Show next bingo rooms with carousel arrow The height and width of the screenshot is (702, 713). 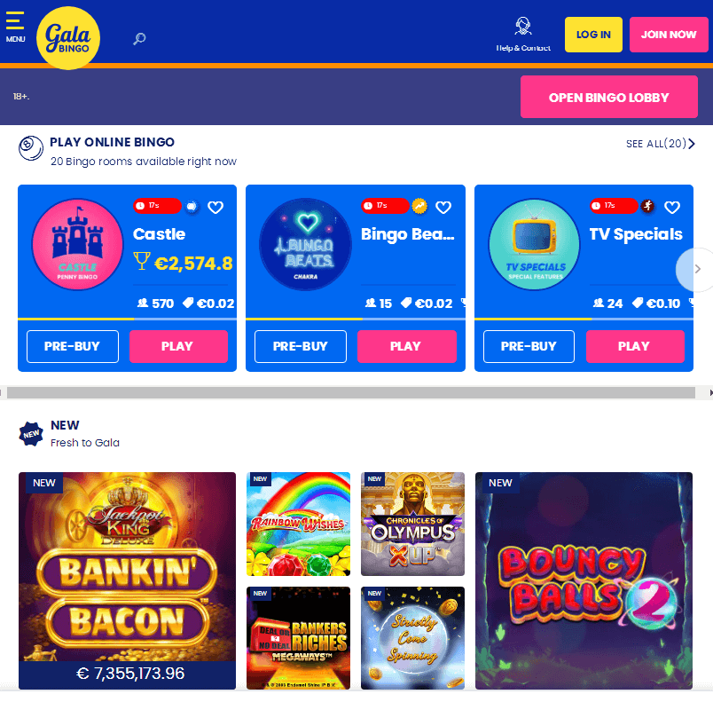pos(697,269)
